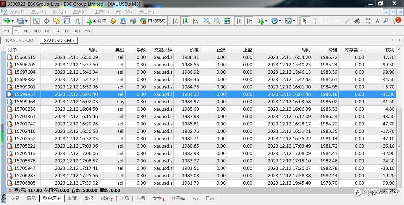Click the 盈/亏: 417.90 summary row
Viewport: 404px width, 205px height.
[201, 190]
